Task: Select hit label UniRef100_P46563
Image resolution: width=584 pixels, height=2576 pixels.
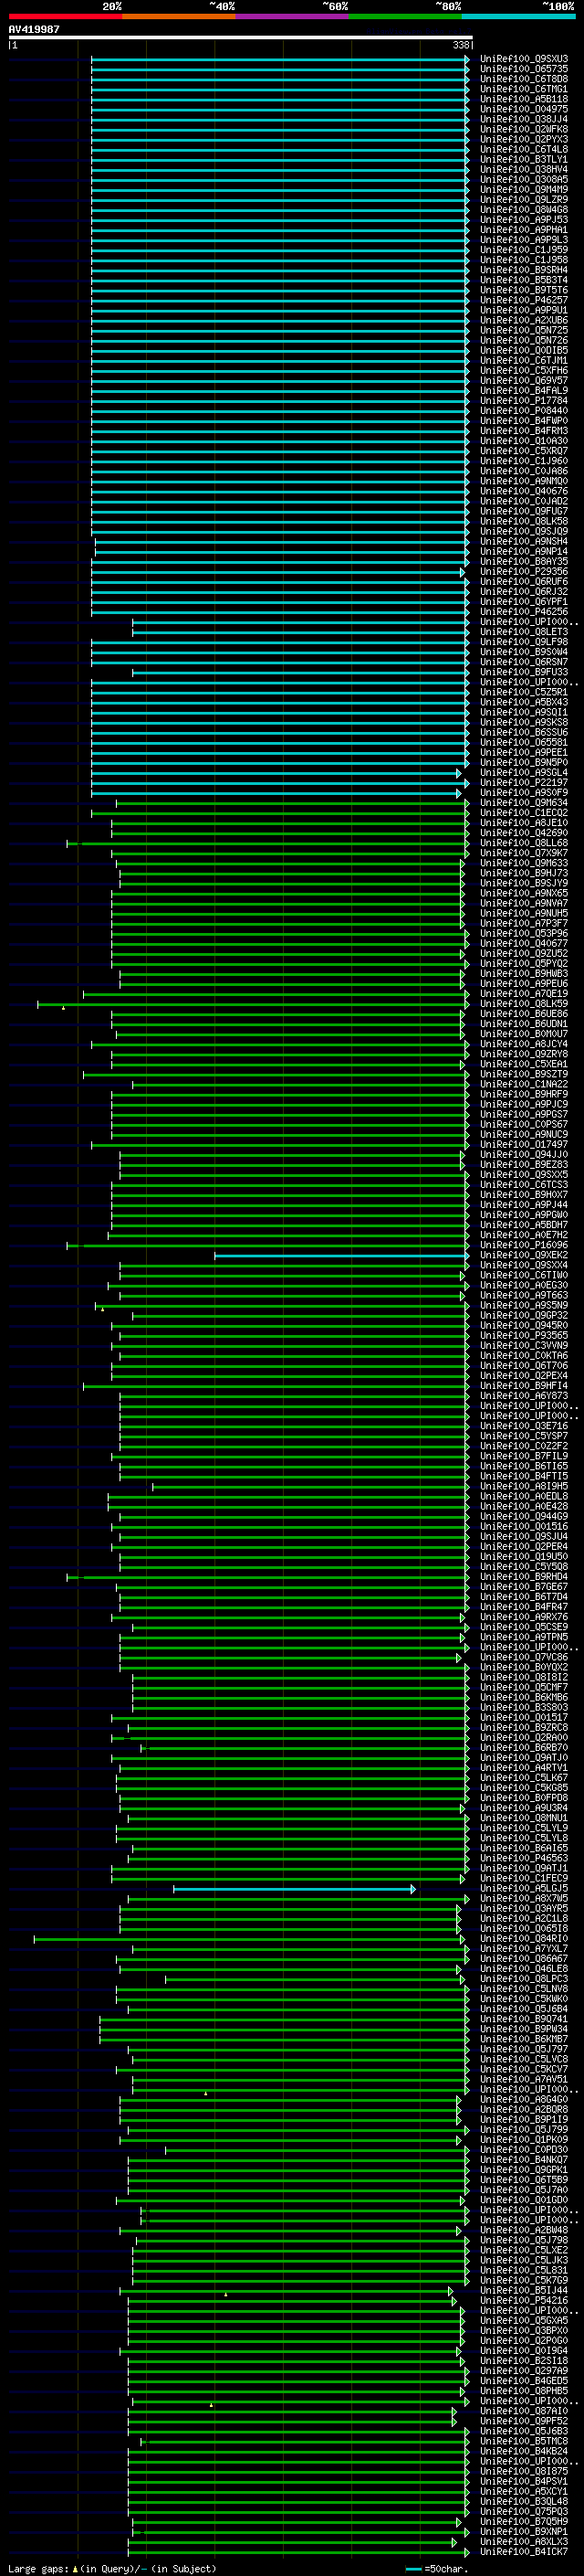Action: [x=524, y=1858]
